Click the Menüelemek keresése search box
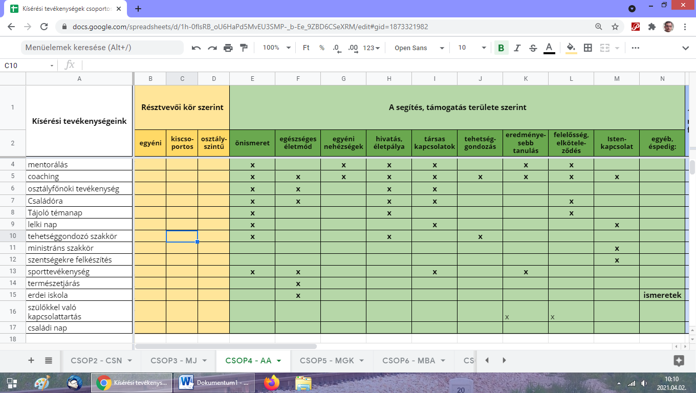The image size is (696, 393). (102, 48)
